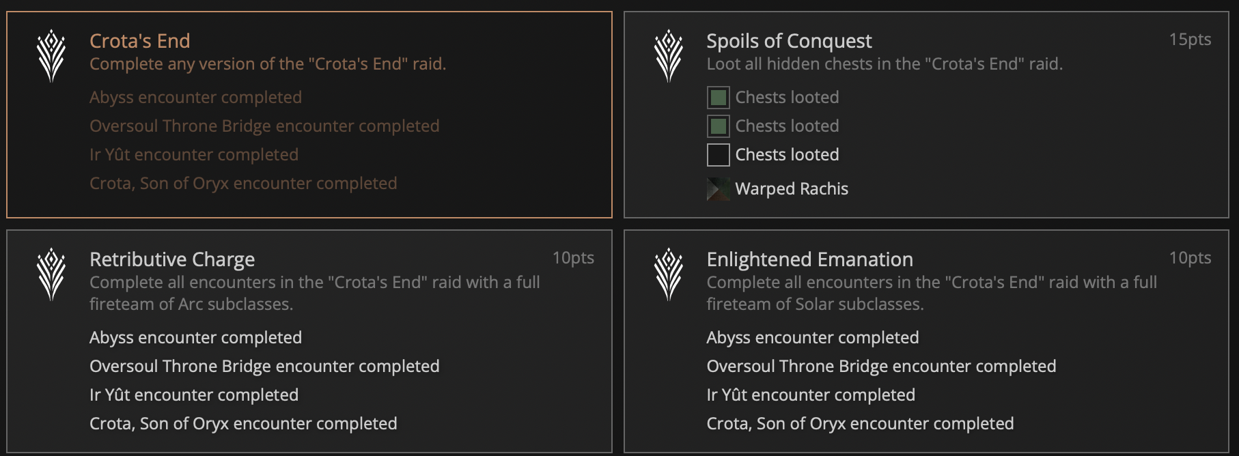Screen dimensions: 1239x456
Task: Click the Spoils of Conquest heading
Action: pyautogui.click(x=790, y=40)
